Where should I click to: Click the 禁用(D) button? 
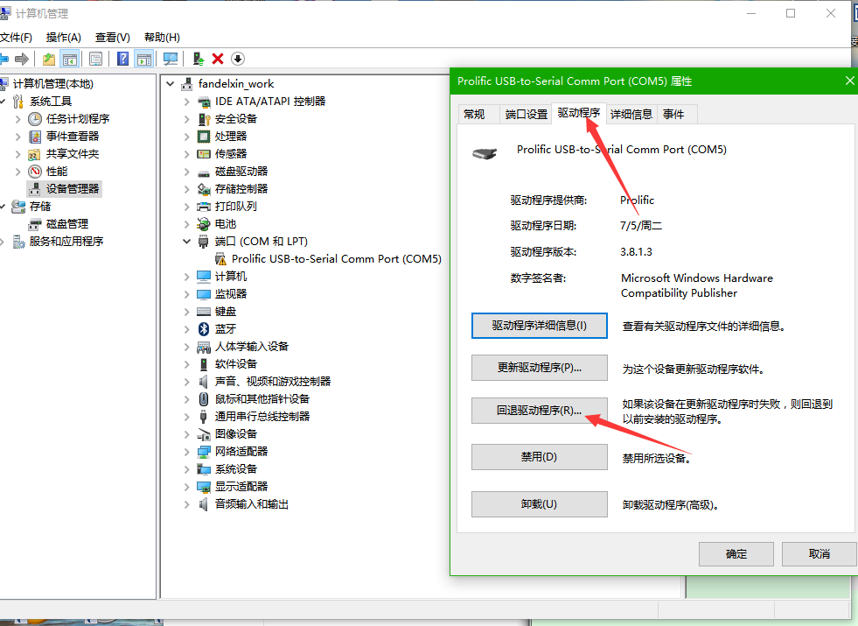tap(539, 457)
